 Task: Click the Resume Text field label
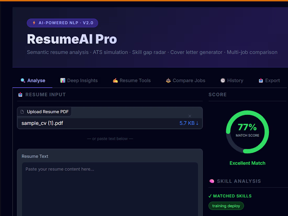[35, 156]
